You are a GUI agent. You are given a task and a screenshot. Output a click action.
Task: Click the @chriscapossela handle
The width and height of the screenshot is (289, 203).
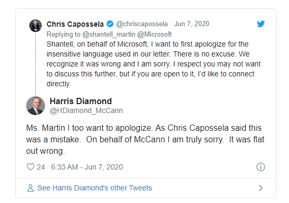[x=142, y=24]
